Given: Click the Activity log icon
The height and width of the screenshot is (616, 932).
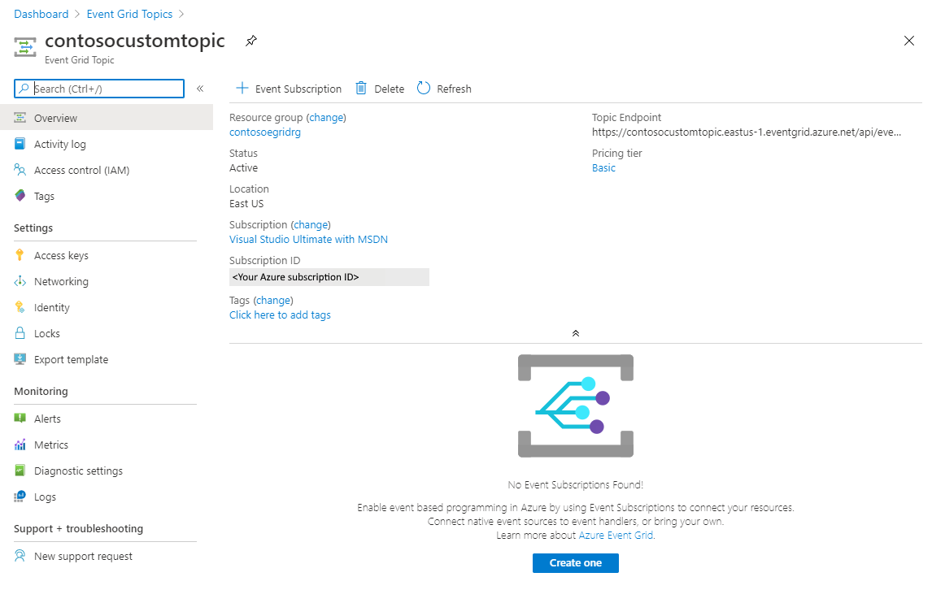Looking at the screenshot, I should point(20,144).
